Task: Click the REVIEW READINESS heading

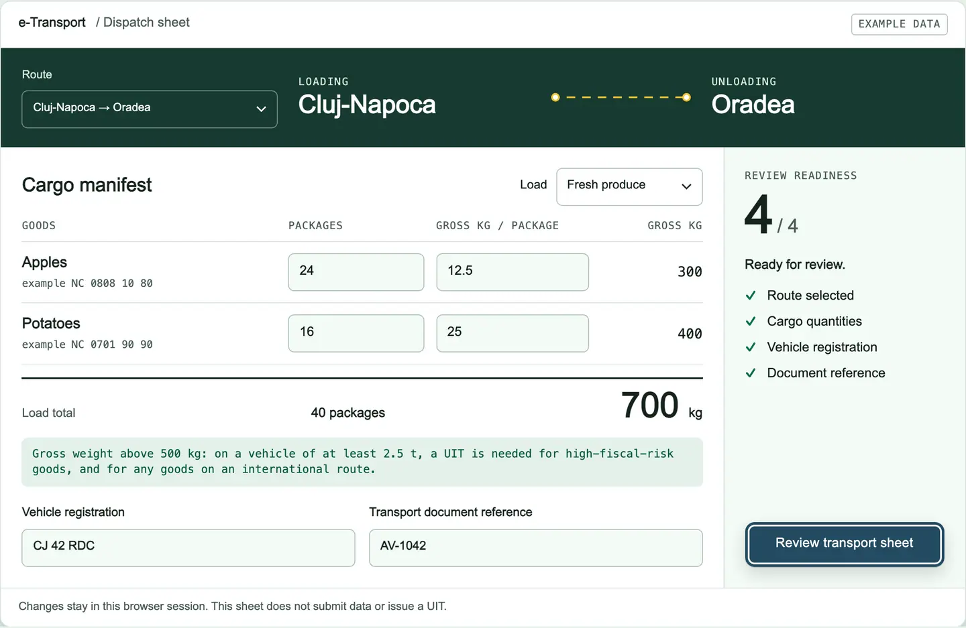Action: pos(801,176)
